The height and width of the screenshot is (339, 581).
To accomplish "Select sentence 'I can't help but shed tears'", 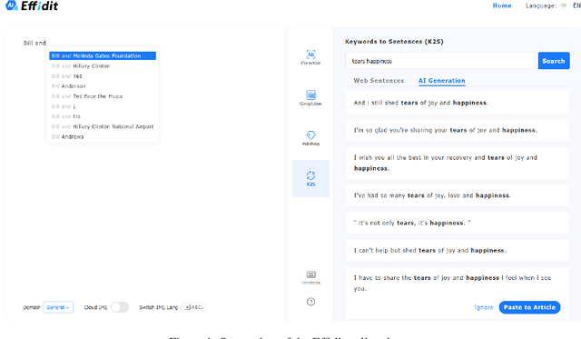I will point(458,250).
